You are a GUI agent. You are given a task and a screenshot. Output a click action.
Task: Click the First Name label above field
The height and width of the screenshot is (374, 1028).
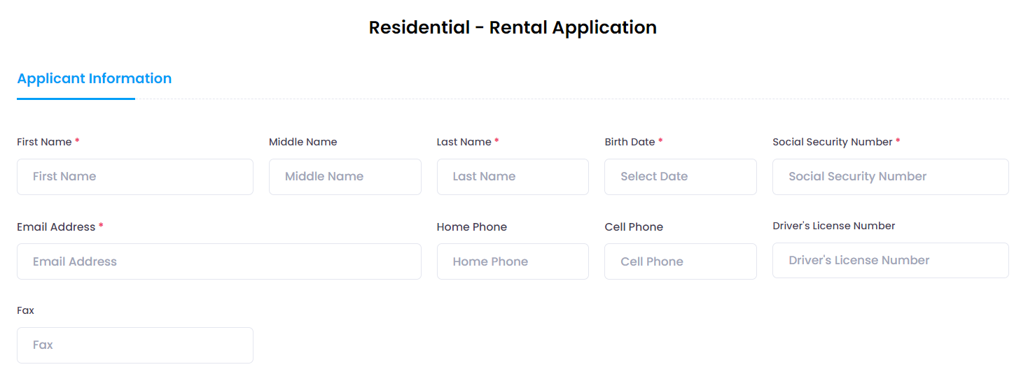point(44,142)
